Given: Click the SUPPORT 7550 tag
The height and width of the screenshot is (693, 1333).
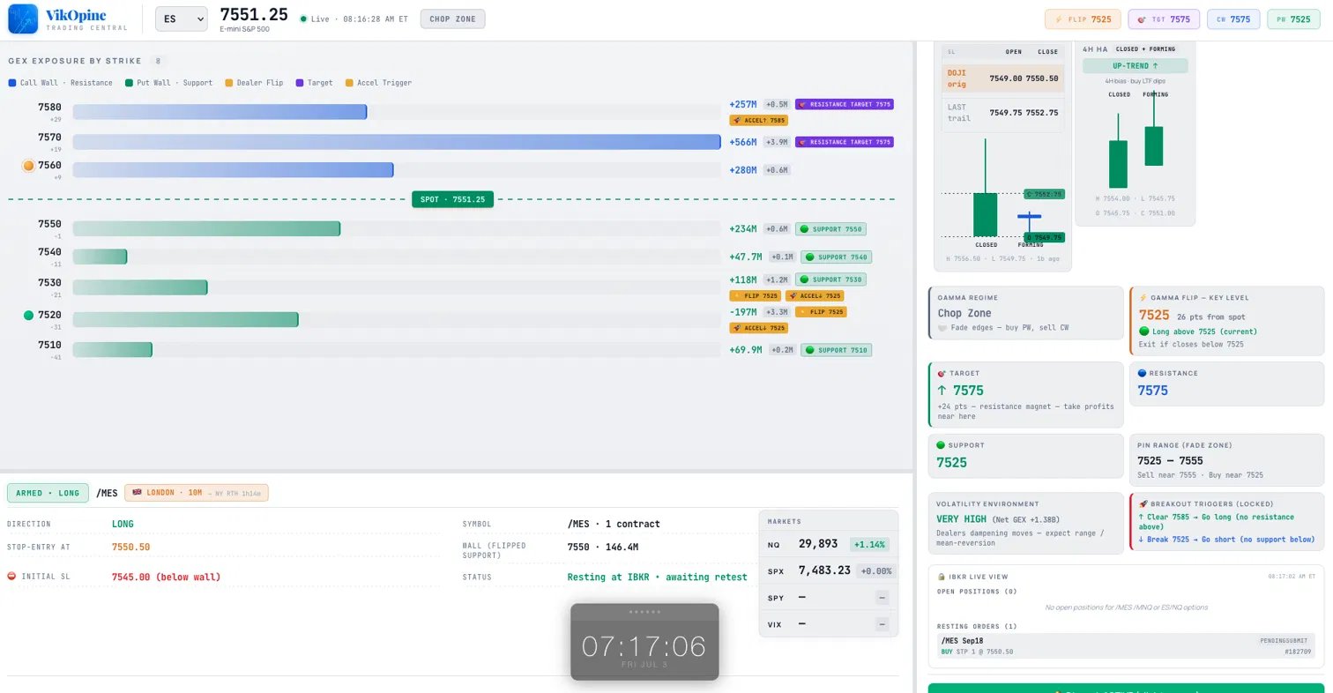Looking at the screenshot, I should [830, 229].
